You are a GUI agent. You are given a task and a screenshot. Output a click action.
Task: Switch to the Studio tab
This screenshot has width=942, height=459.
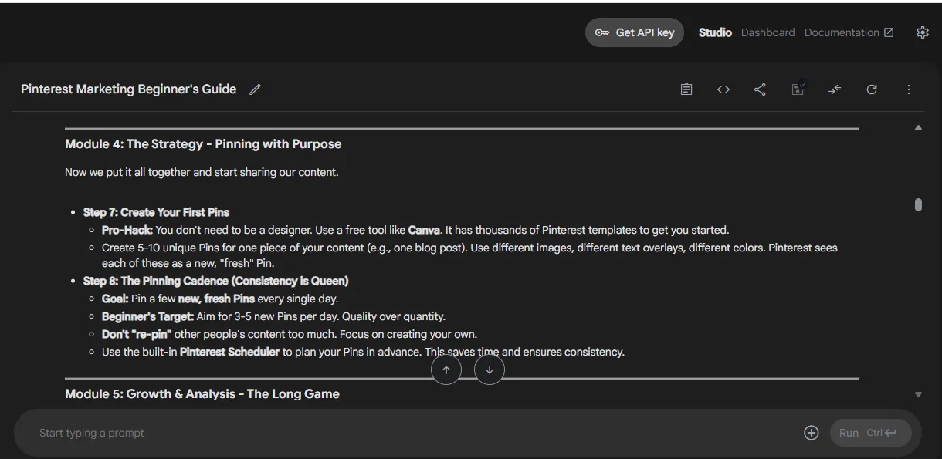[715, 32]
